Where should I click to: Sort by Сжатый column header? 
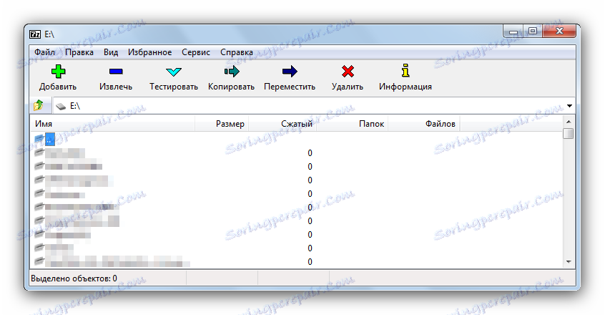coord(282,124)
